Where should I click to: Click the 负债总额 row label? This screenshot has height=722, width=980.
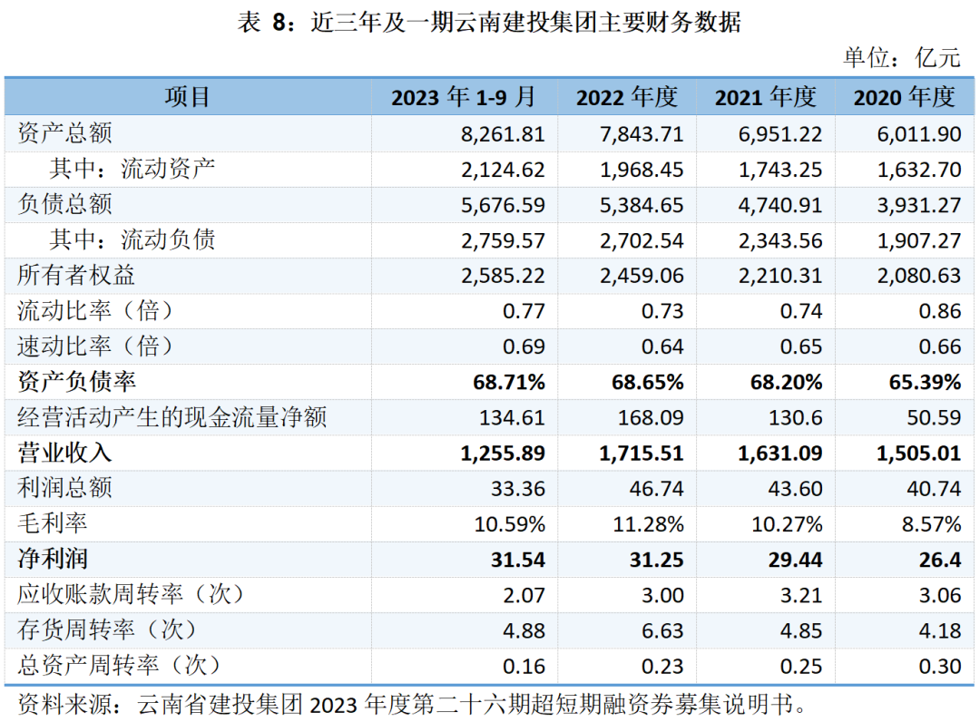[x=65, y=205]
